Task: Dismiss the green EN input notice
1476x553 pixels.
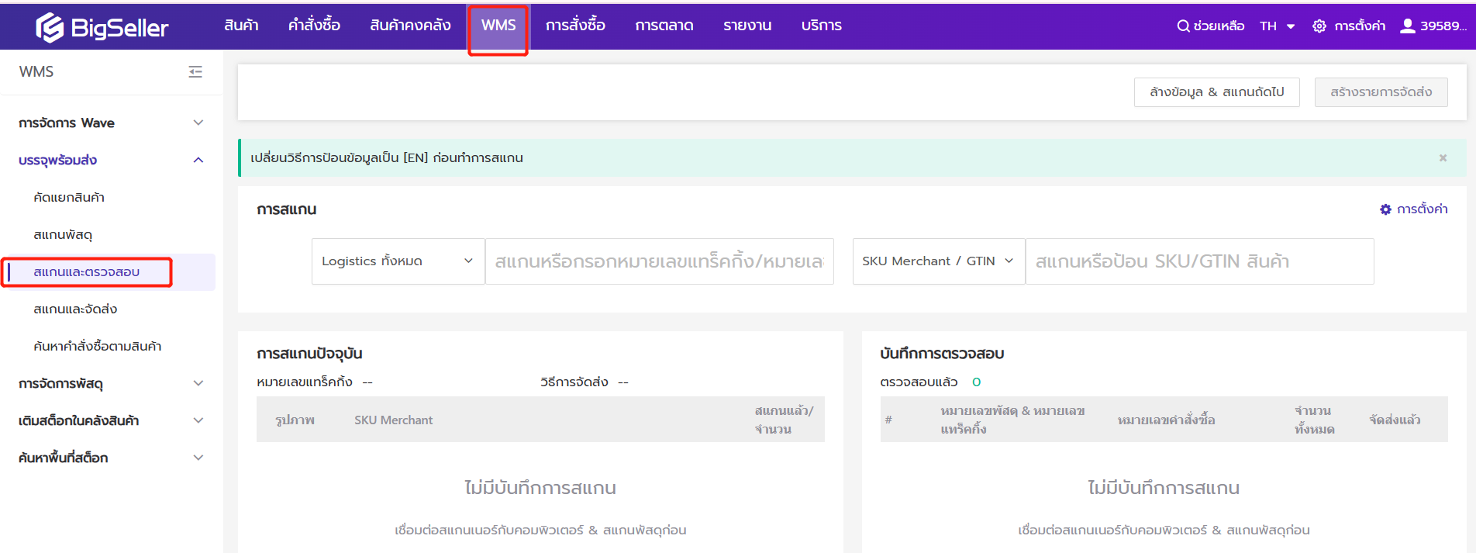Action: click(1443, 158)
